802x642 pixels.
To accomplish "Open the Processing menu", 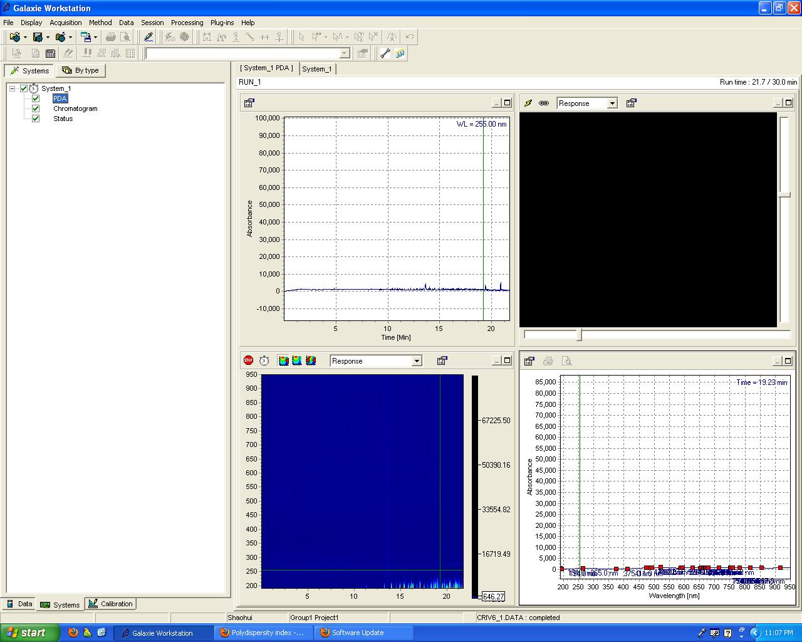I will 187,23.
